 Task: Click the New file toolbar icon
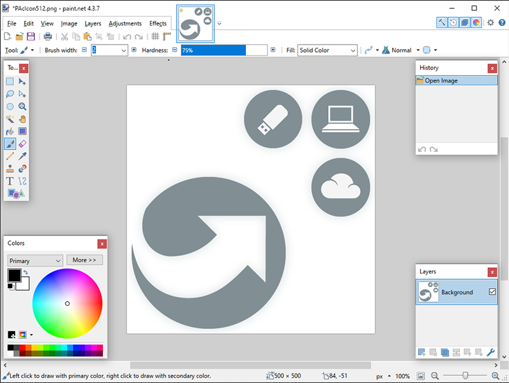8,36
